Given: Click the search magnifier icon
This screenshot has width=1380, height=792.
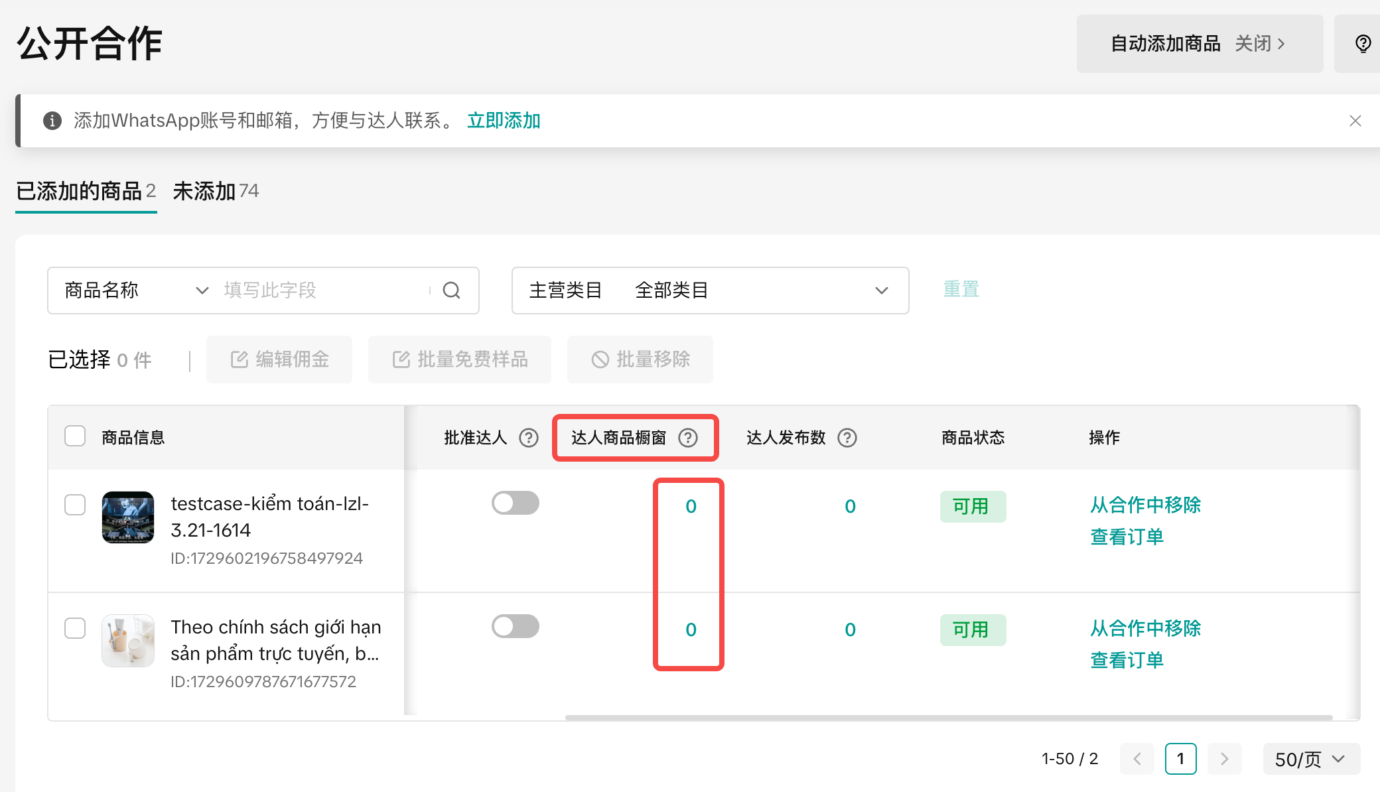Looking at the screenshot, I should [451, 291].
